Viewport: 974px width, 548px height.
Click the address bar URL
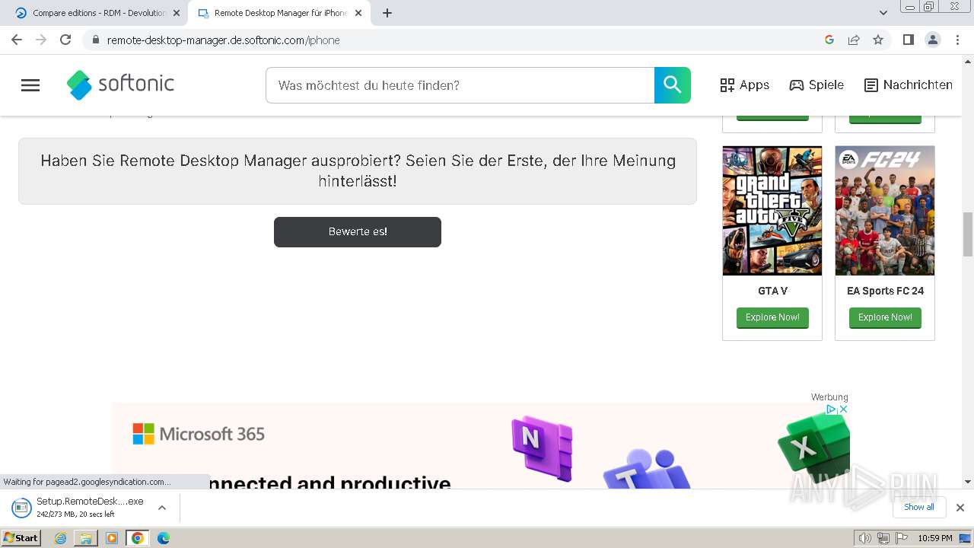tap(223, 40)
